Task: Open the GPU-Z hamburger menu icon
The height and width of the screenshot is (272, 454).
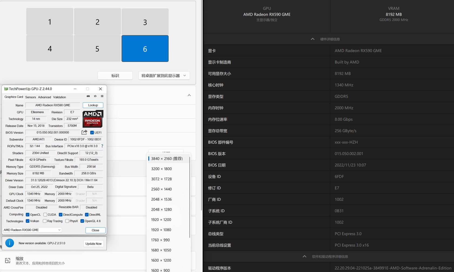Action: pyautogui.click(x=102, y=96)
